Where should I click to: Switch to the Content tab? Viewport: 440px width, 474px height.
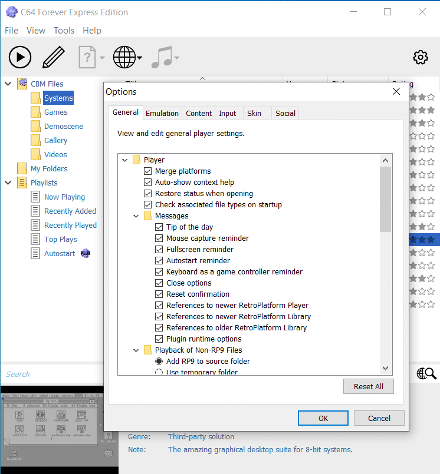tap(199, 114)
